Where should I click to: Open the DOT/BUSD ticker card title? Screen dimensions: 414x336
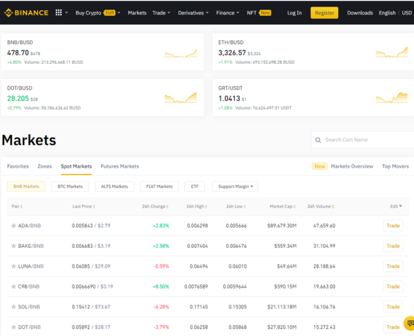(x=20, y=88)
